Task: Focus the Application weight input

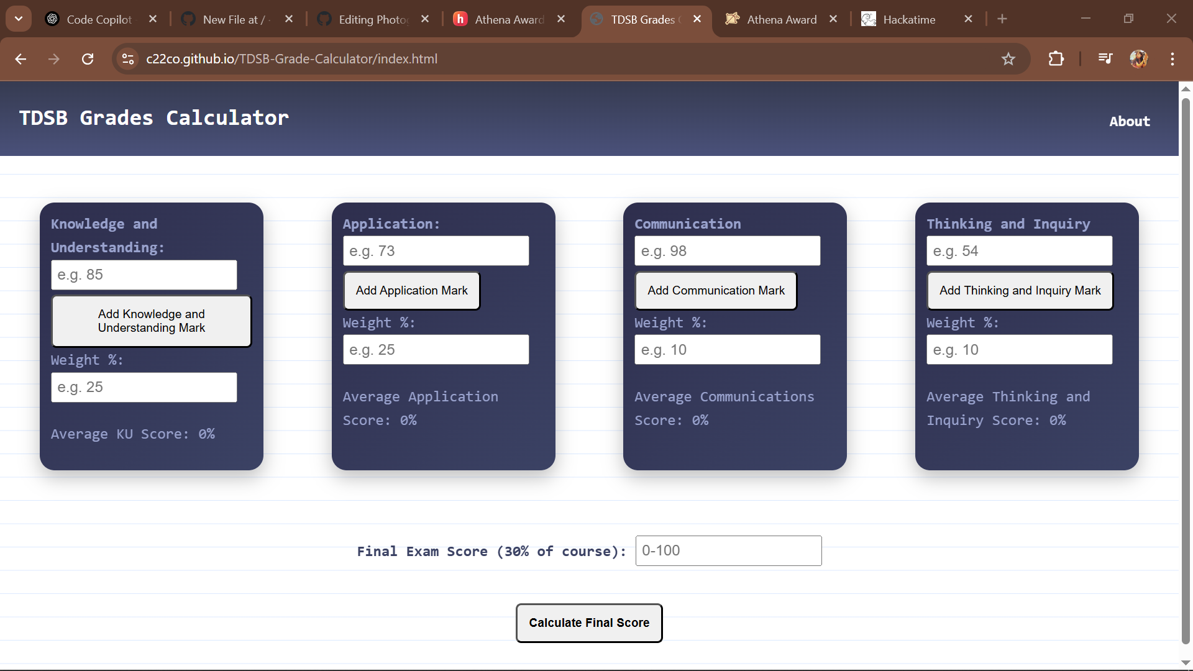Action: click(x=436, y=350)
